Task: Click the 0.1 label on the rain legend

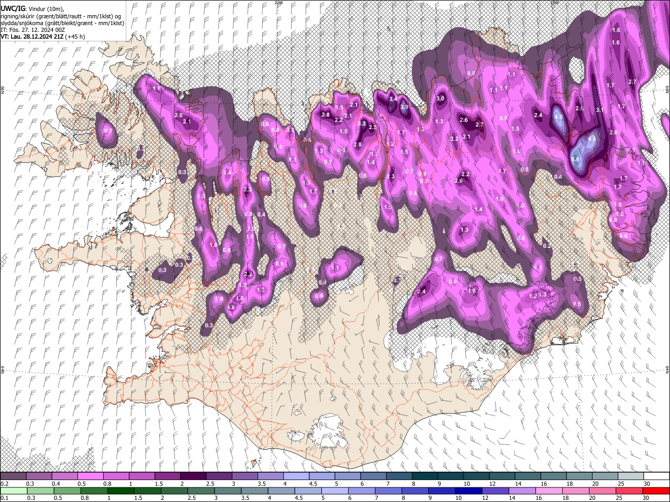Action: click(x=4, y=498)
